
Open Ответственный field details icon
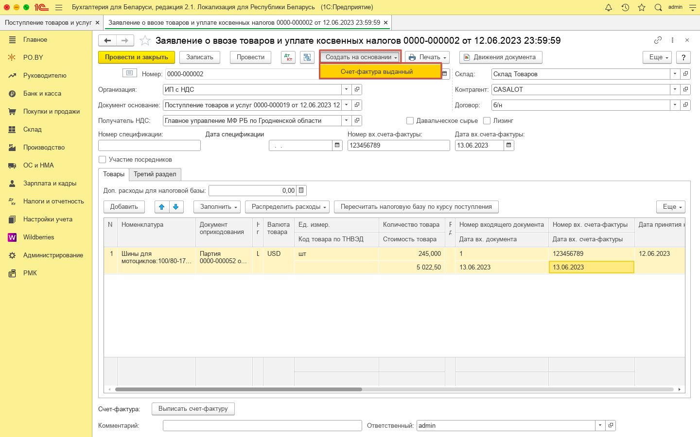point(611,425)
